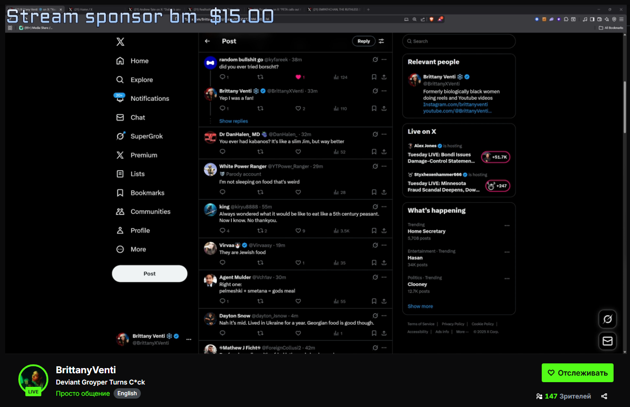The image size is (630, 407).
Task: Reply to Virvaa's 'They are Jewish food' post
Action: pyautogui.click(x=223, y=263)
